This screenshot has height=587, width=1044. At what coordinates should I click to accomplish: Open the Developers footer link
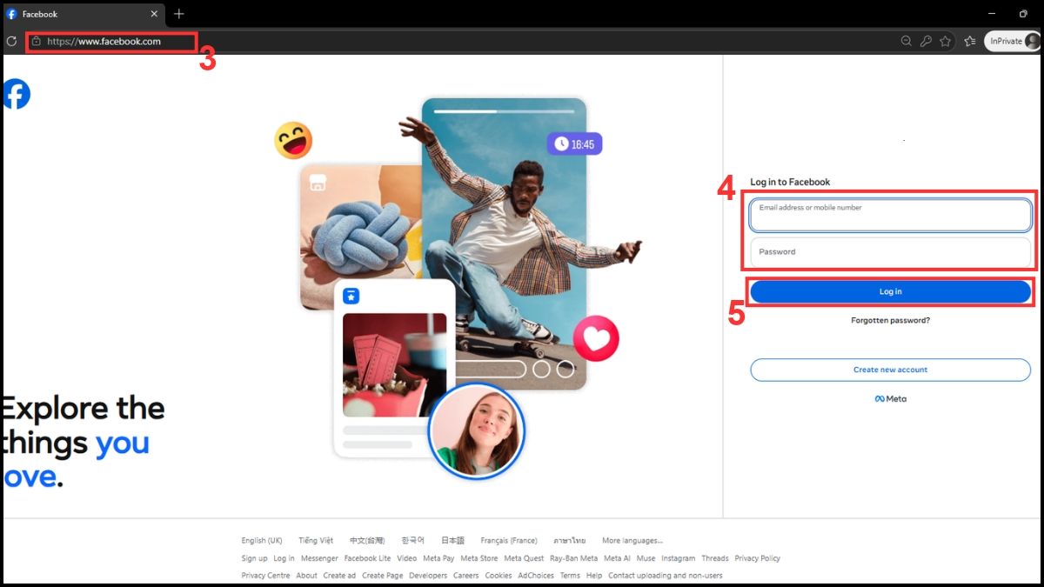(x=428, y=576)
